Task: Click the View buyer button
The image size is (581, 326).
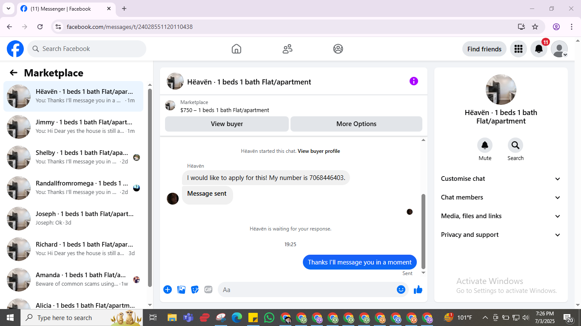Action: pyautogui.click(x=227, y=124)
